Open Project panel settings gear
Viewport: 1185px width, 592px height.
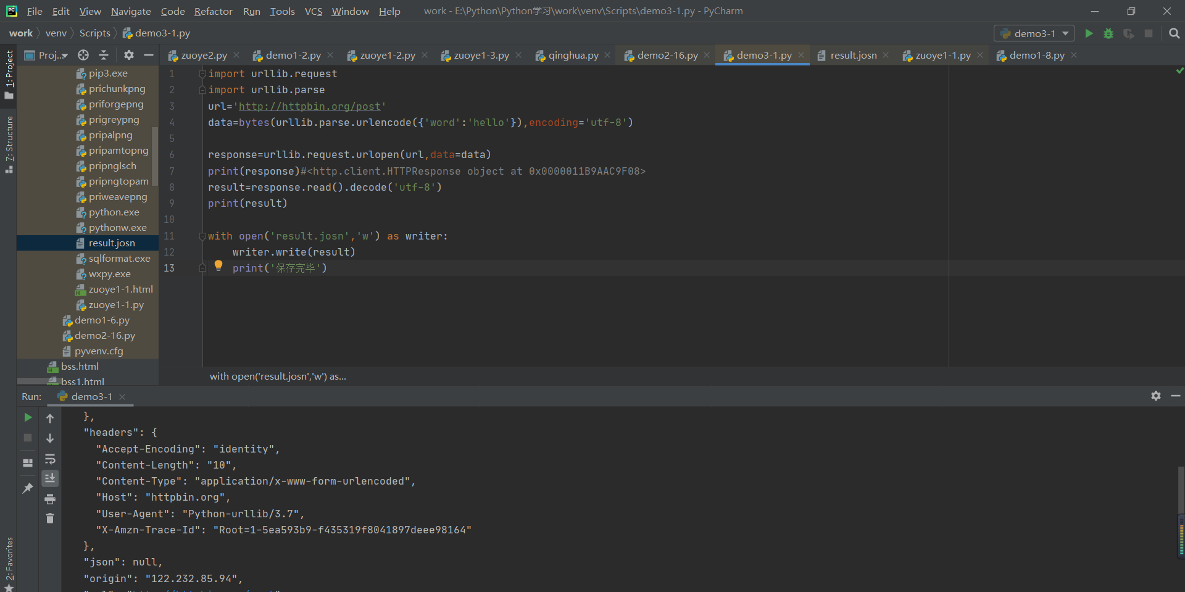pos(128,56)
